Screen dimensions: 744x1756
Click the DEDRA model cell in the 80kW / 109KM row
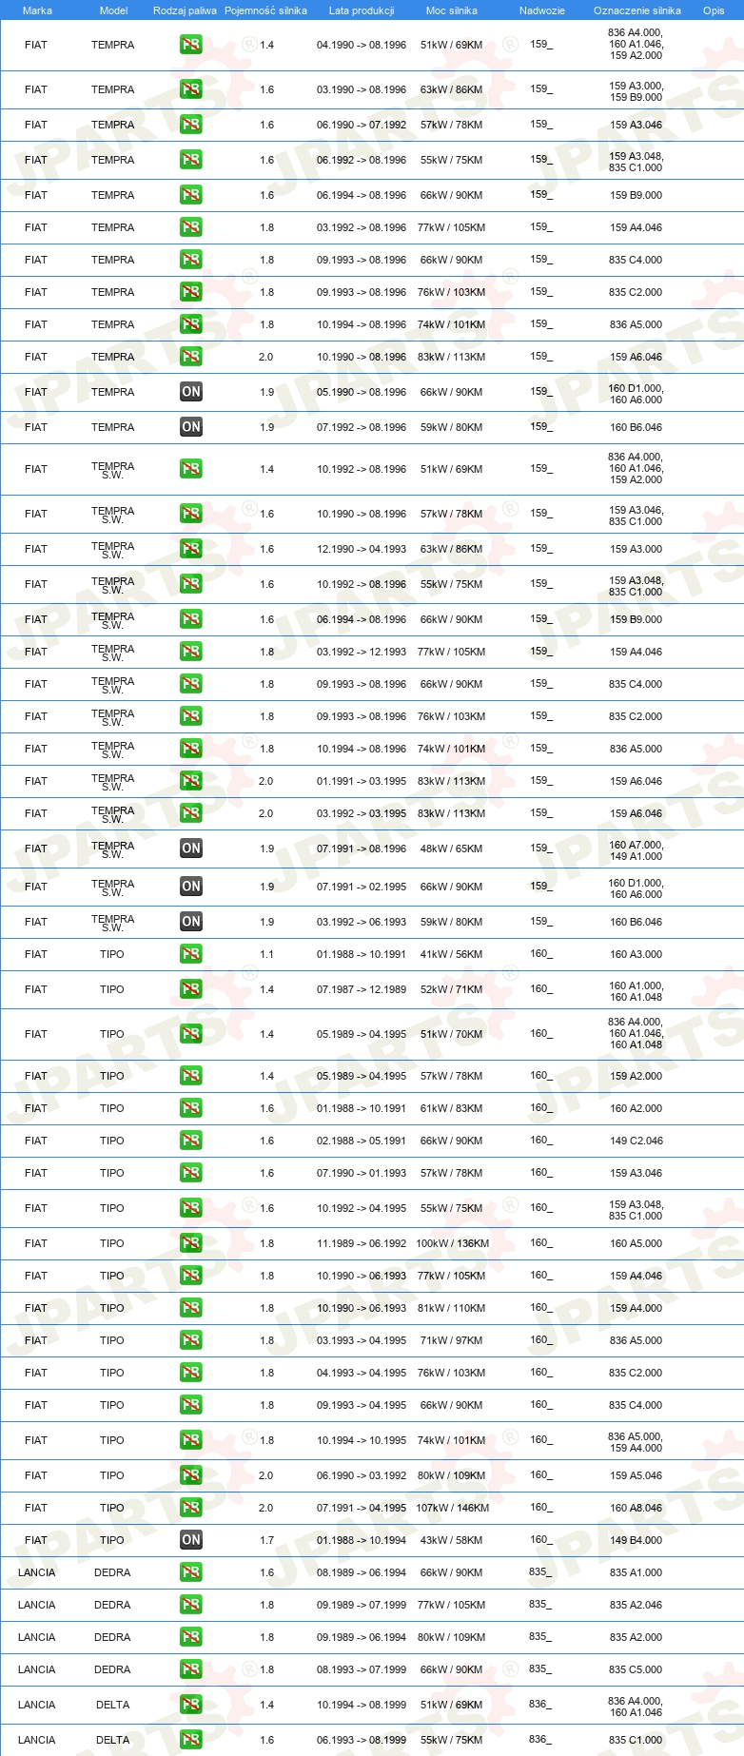(112, 1637)
